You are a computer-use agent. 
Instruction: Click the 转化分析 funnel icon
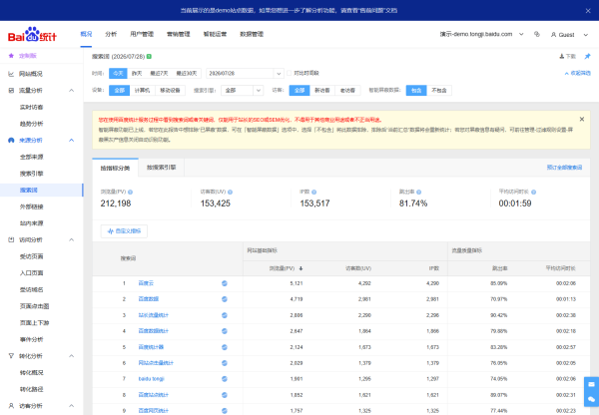pos(11,356)
